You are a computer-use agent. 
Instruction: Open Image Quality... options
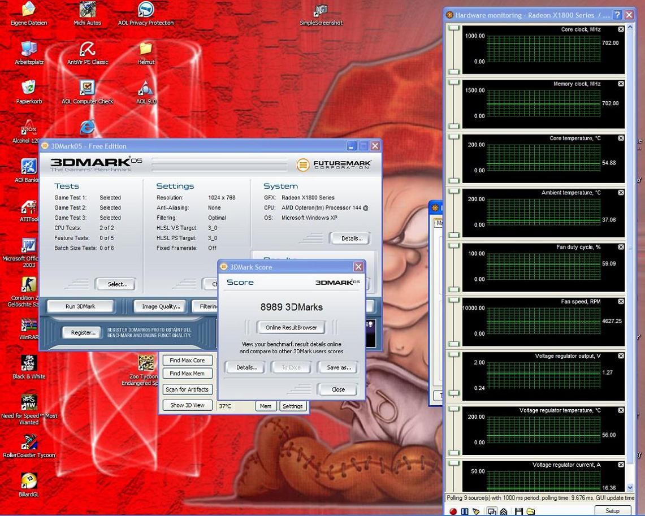[161, 306]
